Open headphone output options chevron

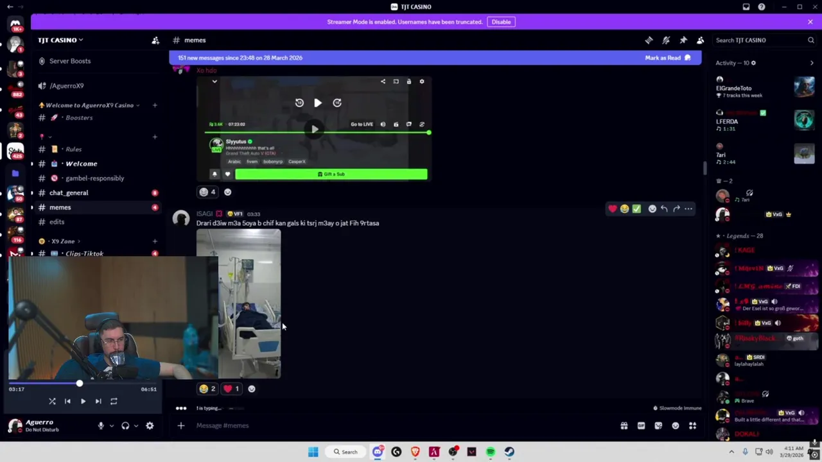136,425
